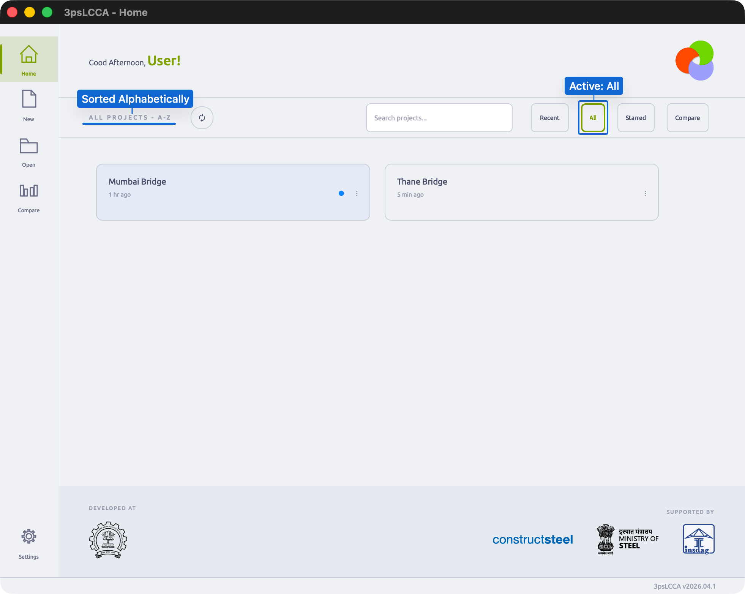Click the insdag logo
Image resolution: width=745 pixels, height=594 pixels.
point(699,539)
